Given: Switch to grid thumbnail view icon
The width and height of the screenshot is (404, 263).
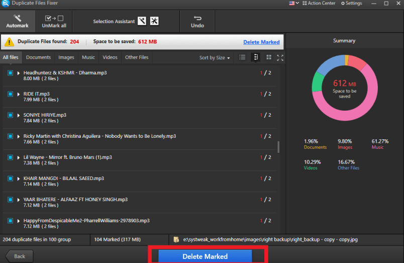Looking at the screenshot, I should (x=269, y=57).
